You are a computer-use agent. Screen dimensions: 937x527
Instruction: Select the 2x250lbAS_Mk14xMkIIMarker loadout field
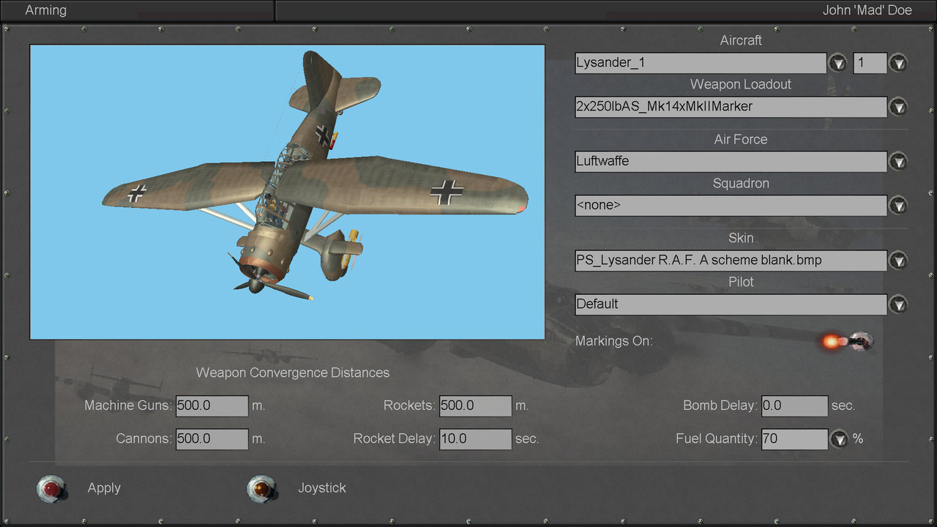pyautogui.click(x=731, y=107)
